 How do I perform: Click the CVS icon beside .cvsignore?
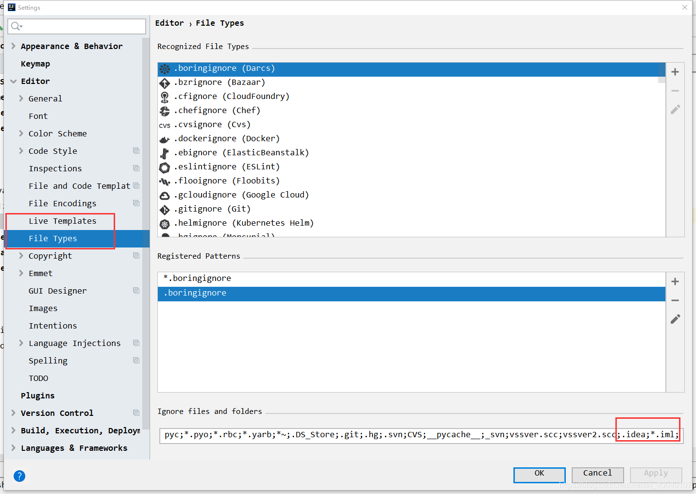[165, 125]
